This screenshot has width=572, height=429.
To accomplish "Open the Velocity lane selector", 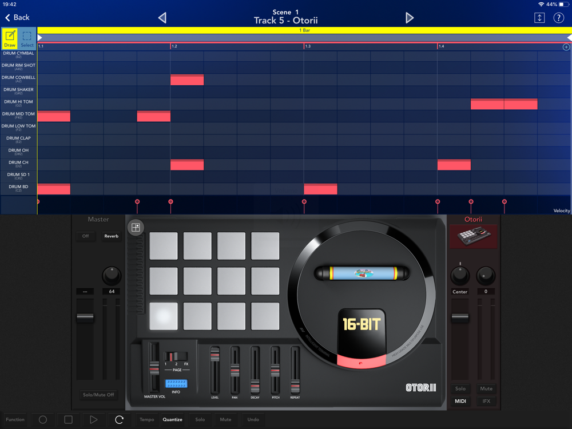I will pos(562,210).
